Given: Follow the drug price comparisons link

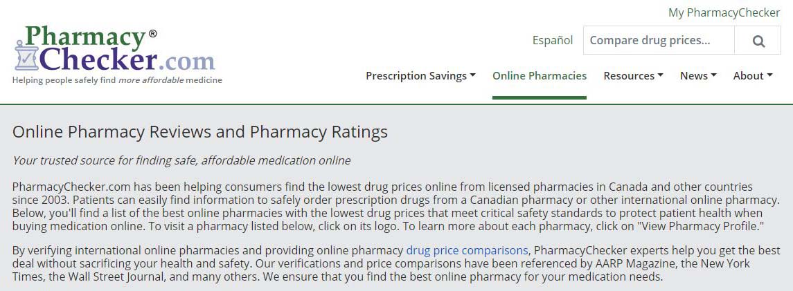Looking at the screenshot, I should [467, 250].
